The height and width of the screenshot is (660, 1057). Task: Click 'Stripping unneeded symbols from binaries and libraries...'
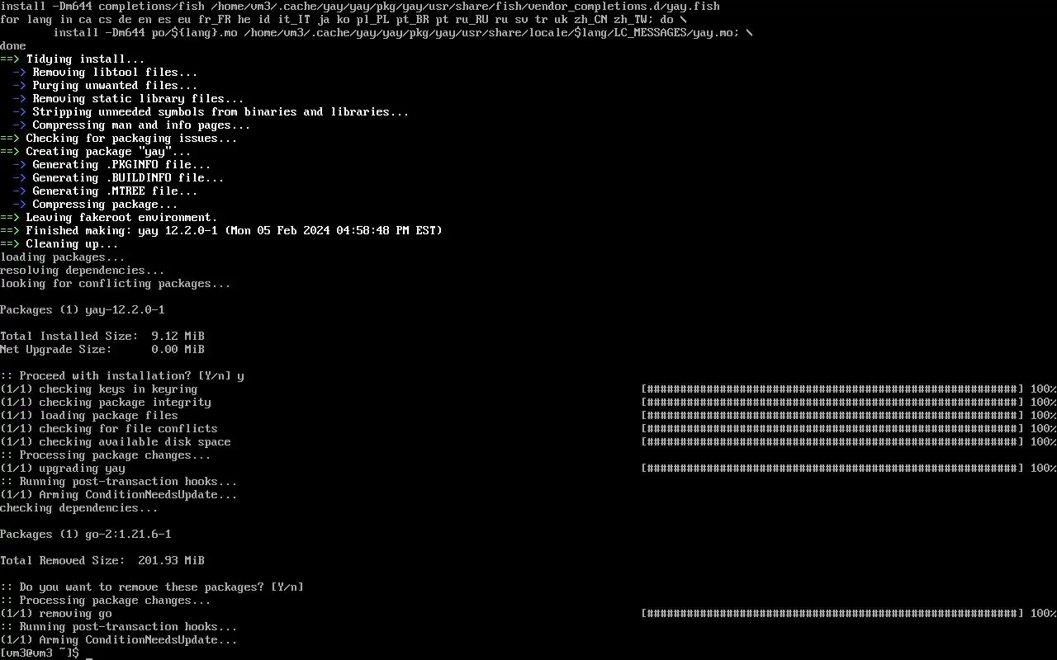[x=220, y=112]
